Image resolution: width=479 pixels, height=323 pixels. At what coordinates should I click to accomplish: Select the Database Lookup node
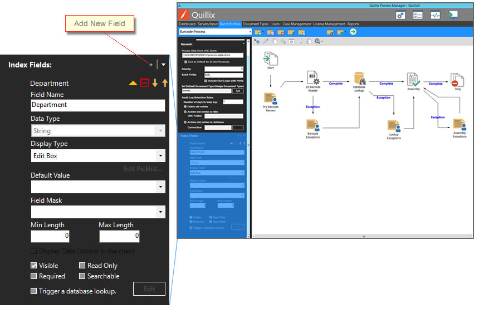[359, 82]
